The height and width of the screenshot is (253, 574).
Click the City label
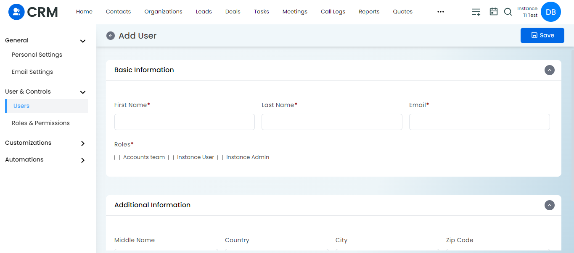tap(341, 240)
